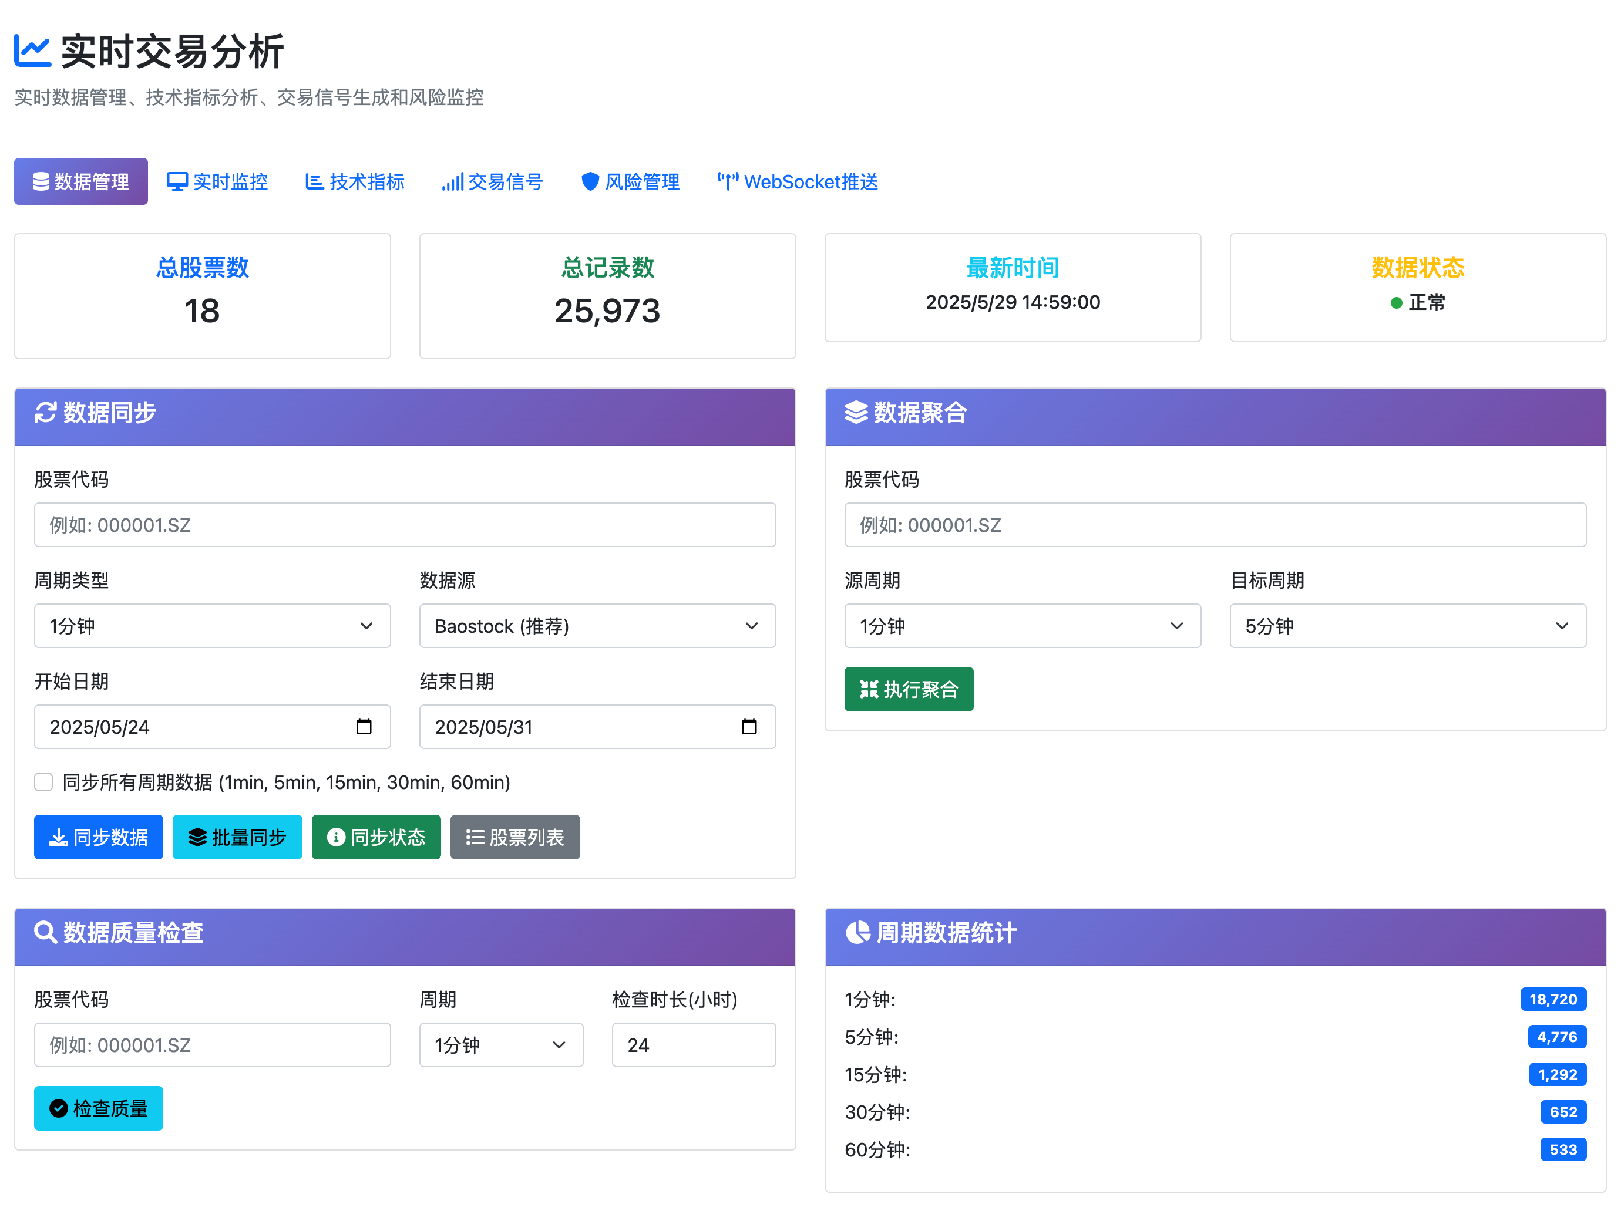
Task: Expand the 目标周期 5分钟 dropdown
Action: (1407, 626)
